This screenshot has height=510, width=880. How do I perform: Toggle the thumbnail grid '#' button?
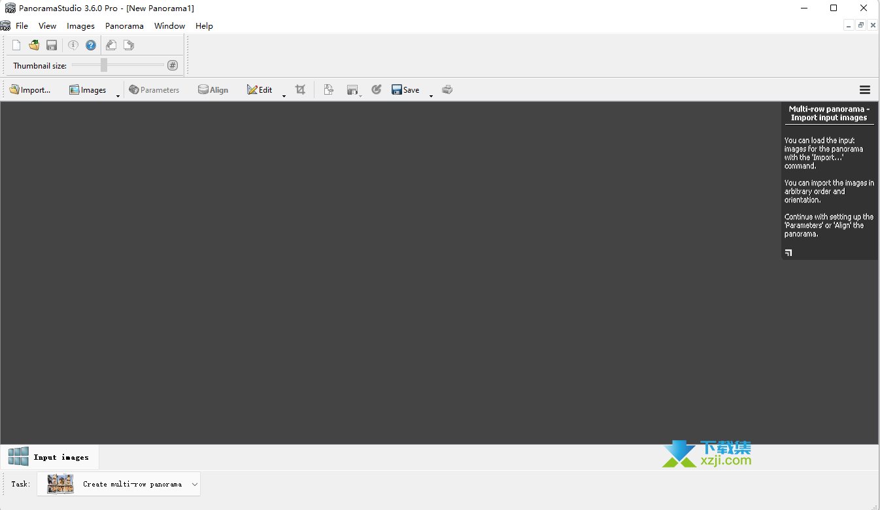173,65
